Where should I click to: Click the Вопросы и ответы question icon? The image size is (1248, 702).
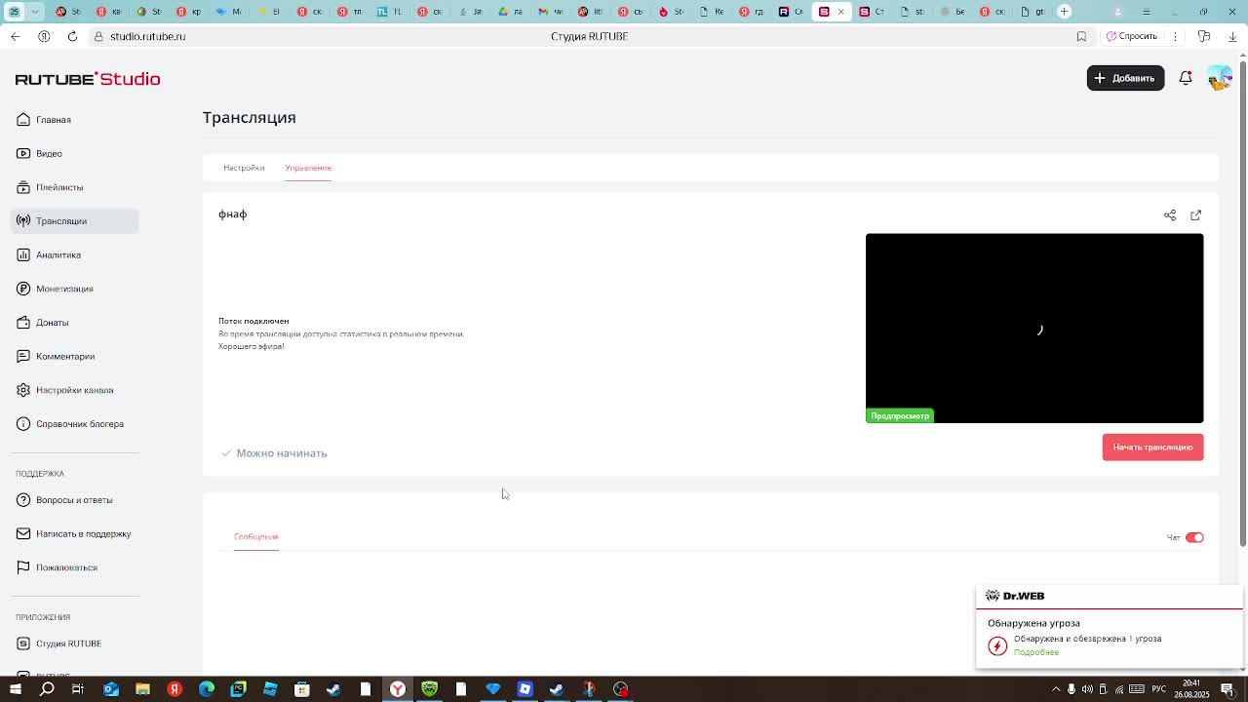(23, 500)
